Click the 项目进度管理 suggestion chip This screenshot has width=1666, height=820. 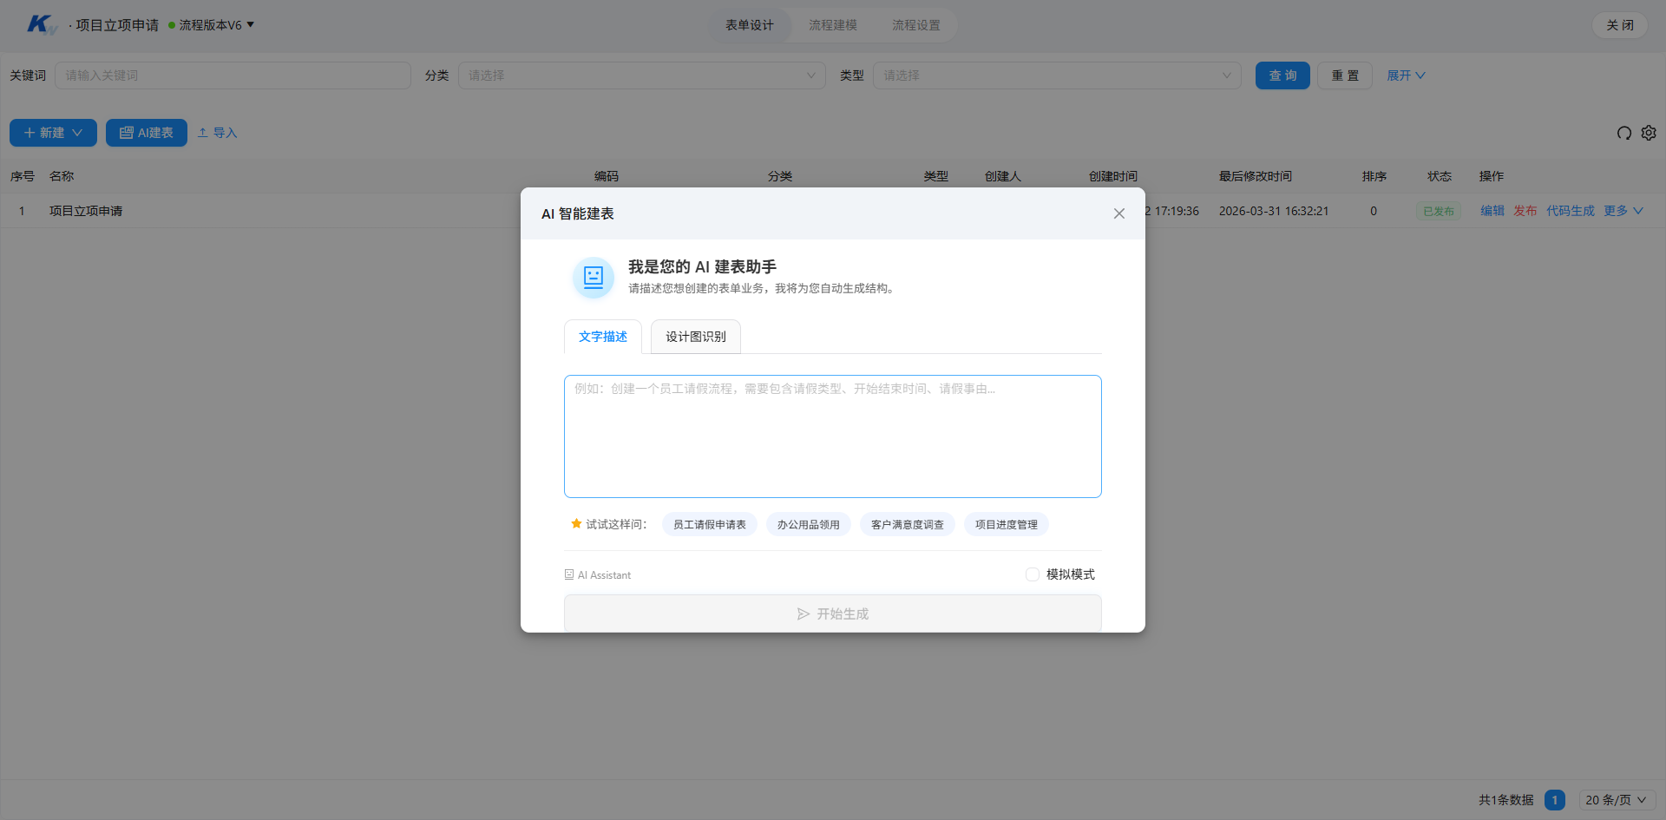click(1007, 524)
